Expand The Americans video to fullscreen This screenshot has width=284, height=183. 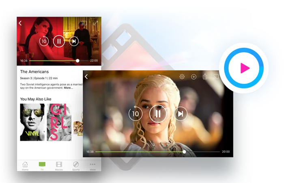click(95, 23)
